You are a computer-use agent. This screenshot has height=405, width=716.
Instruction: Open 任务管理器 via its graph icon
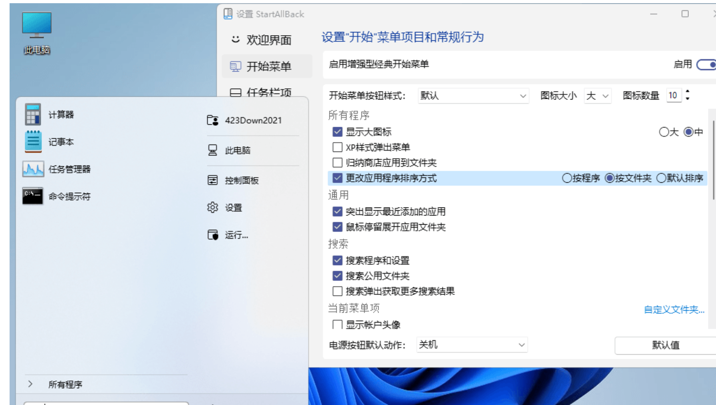click(x=33, y=169)
